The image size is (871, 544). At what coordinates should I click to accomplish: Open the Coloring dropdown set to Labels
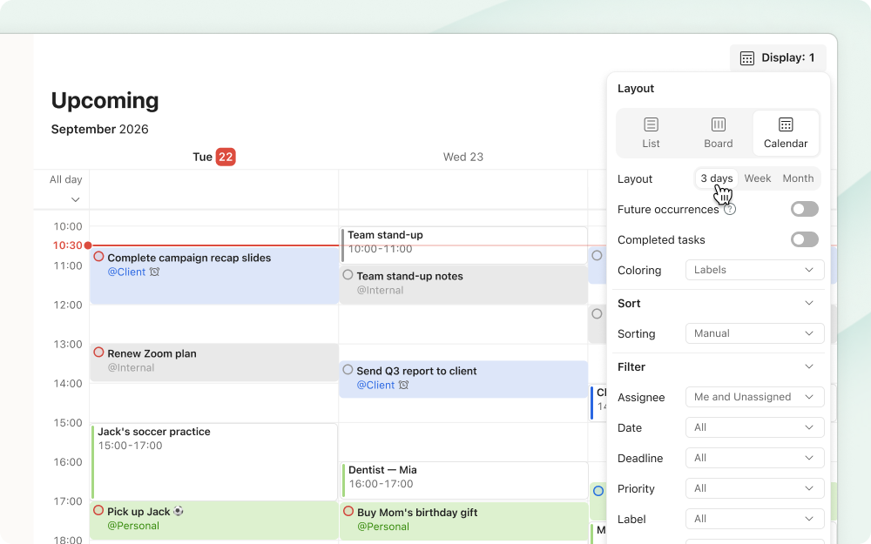pos(754,270)
